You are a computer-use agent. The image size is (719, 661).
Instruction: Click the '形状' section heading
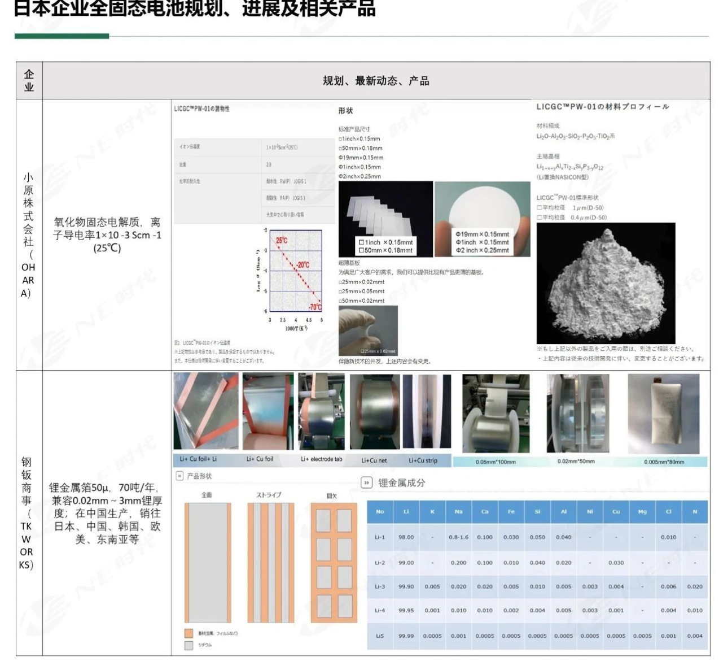pos(345,111)
